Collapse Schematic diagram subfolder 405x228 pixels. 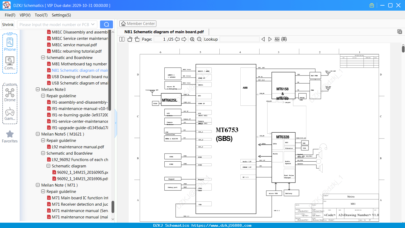point(48,166)
